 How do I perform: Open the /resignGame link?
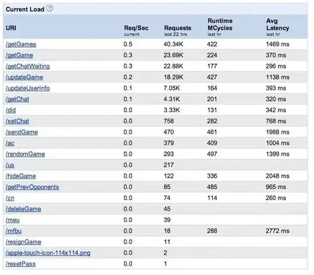(23, 242)
